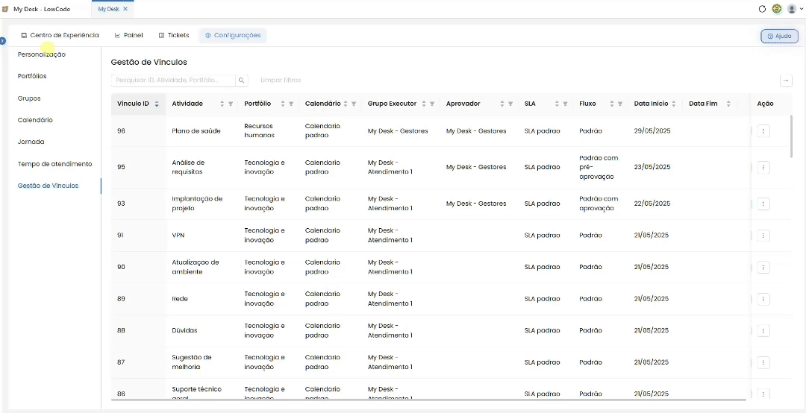Open action menu for Atualização de ambiente row
The height and width of the screenshot is (413, 806).
point(763,267)
